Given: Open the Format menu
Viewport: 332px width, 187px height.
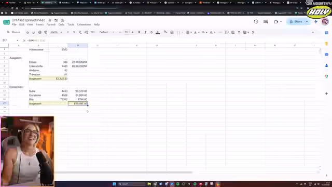Looking at the screenshot, I should click(x=51, y=24).
